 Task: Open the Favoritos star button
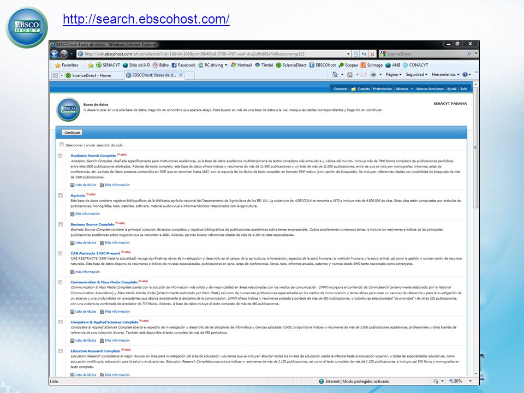coord(67,65)
